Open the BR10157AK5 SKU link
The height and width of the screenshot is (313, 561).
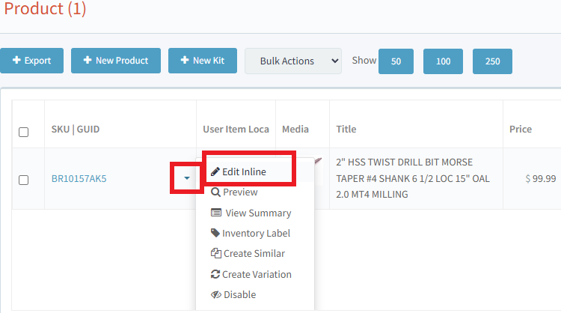click(x=79, y=179)
